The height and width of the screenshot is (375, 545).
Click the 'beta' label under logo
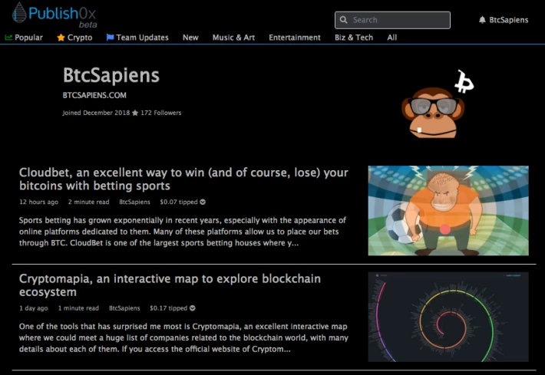click(88, 25)
